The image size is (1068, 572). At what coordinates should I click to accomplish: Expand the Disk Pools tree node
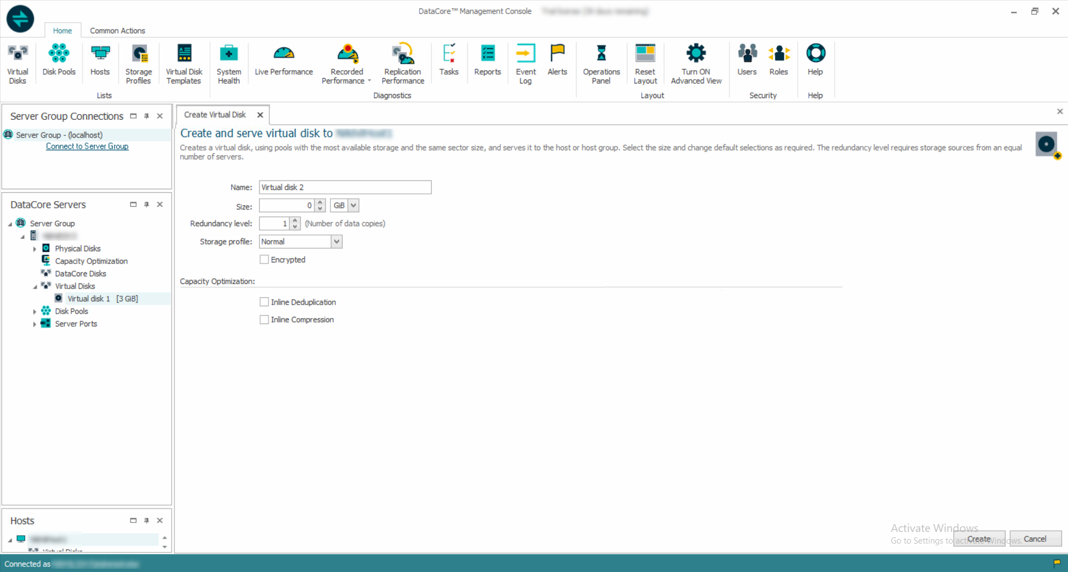click(x=35, y=312)
